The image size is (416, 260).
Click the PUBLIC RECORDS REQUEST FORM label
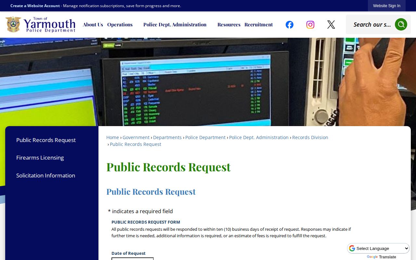(146, 222)
